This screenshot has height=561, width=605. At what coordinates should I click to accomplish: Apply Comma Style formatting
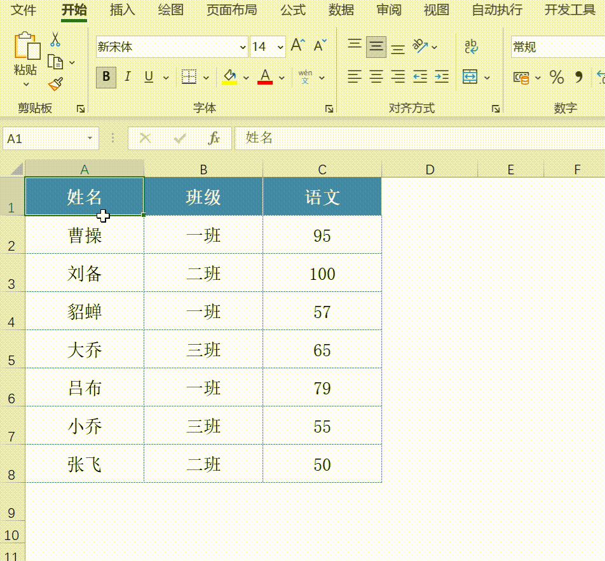577,78
